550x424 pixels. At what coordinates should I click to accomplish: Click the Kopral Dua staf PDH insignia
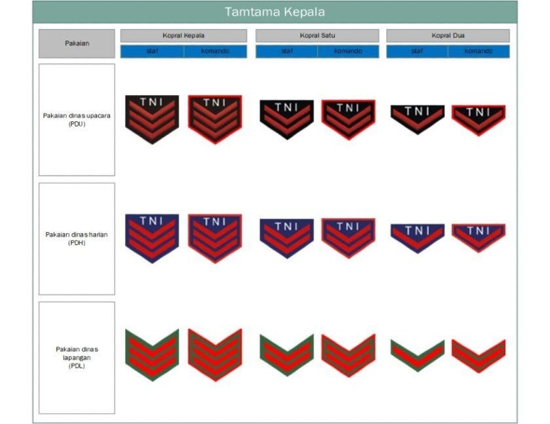[x=417, y=239]
